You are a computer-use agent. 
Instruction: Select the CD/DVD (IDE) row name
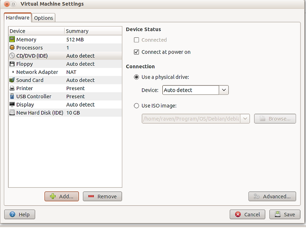coord(32,56)
